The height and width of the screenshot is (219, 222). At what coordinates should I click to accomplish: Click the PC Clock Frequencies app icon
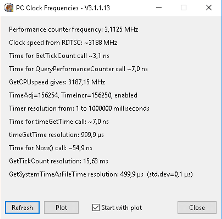point(9,8)
